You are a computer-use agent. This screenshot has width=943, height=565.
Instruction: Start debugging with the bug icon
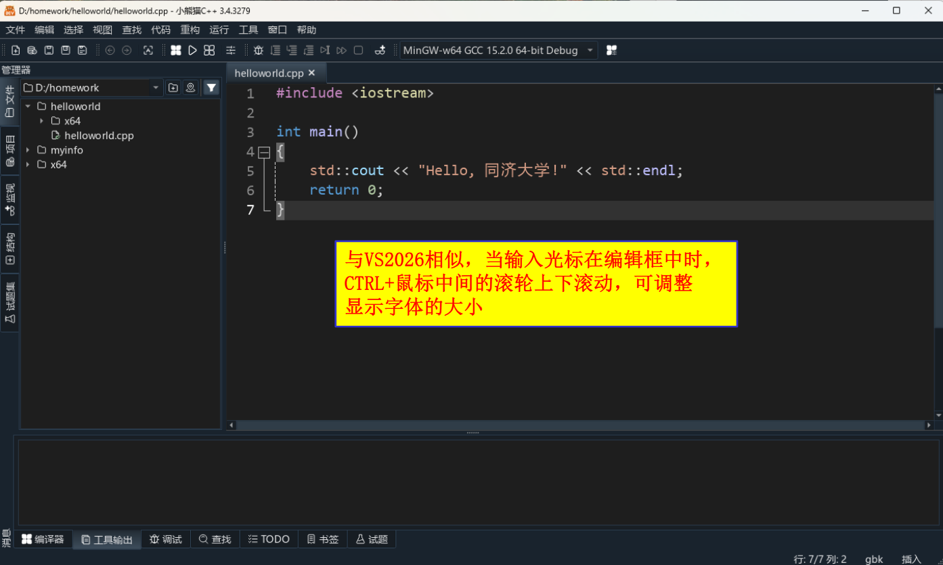pos(258,50)
